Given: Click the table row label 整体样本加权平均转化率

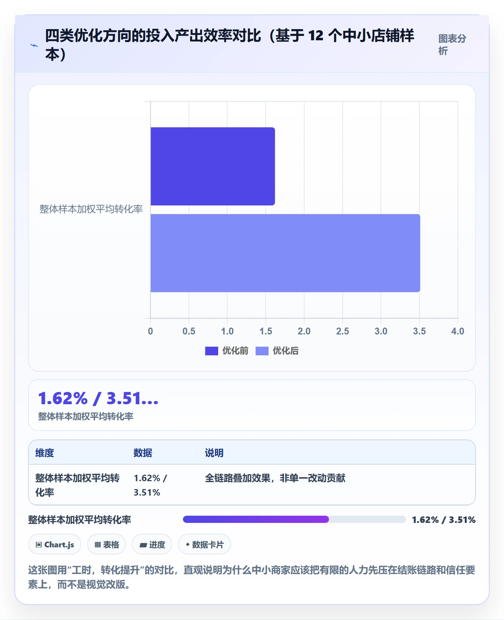Looking at the screenshot, I should point(77,485).
